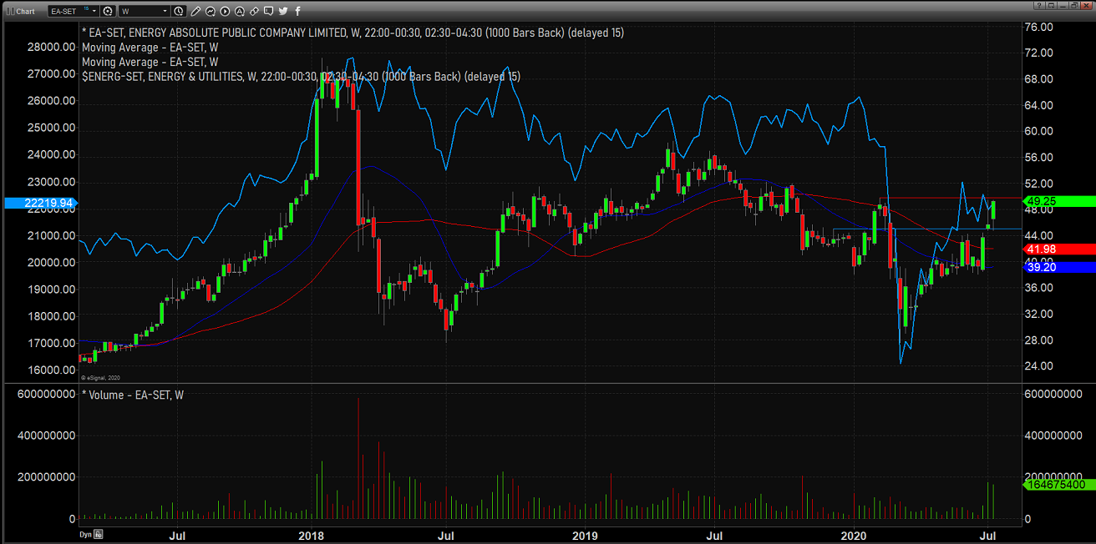Click the 76.00 right price axis label

1038,28
